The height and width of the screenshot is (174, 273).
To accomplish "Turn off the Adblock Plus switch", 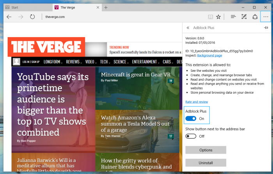I will pyautogui.click(x=191, y=118).
